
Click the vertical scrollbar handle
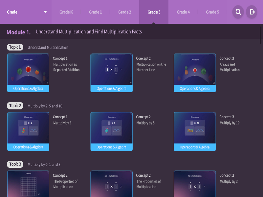260,35
